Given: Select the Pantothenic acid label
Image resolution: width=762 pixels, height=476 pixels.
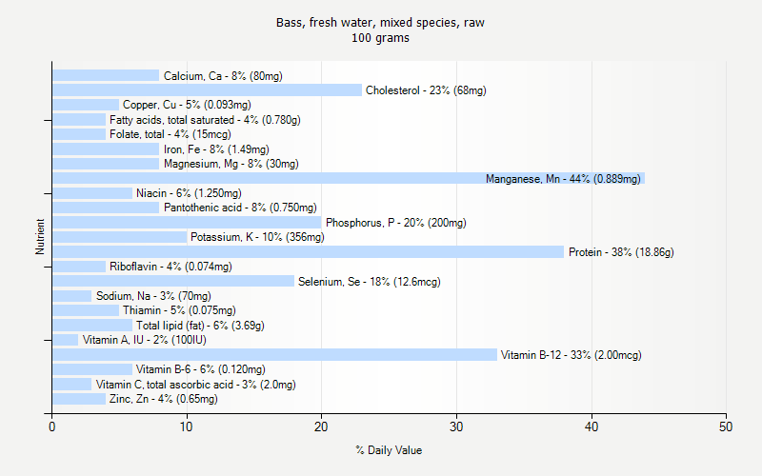Looking at the screenshot, I should coord(240,208).
